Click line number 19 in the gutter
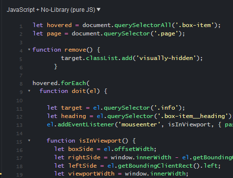233x178 pixels. coord(19,175)
